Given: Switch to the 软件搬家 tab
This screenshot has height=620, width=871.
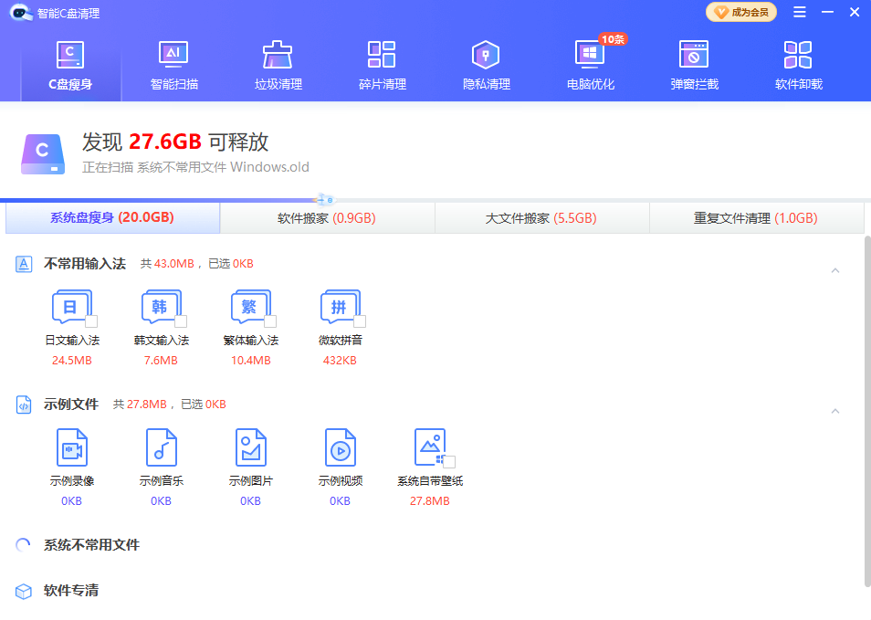Looking at the screenshot, I should 327,218.
